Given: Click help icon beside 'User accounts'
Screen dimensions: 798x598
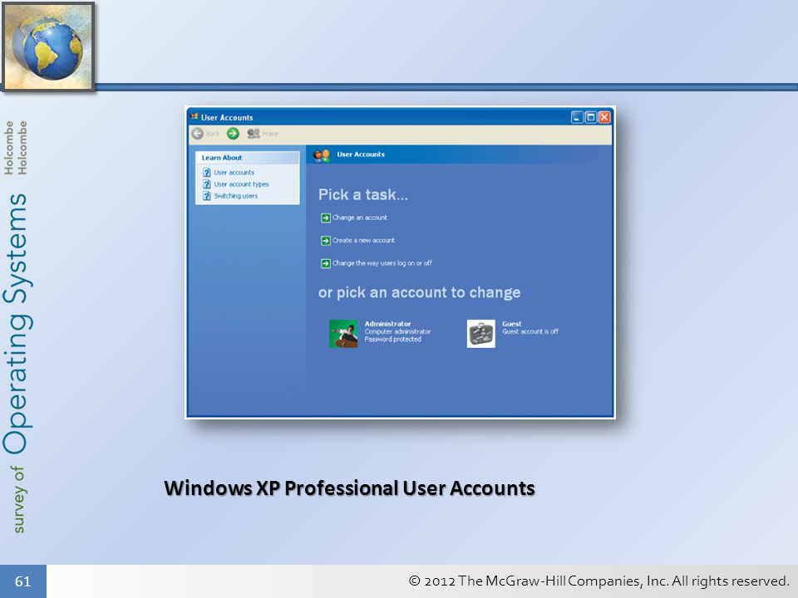Looking at the screenshot, I should pos(207,173).
